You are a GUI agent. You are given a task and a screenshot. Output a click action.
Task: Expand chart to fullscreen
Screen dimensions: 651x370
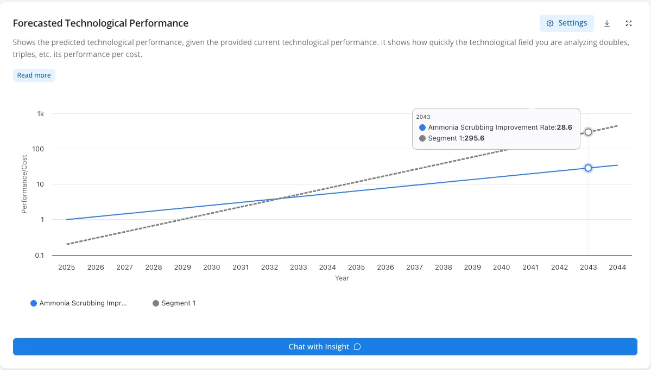point(629,24)
